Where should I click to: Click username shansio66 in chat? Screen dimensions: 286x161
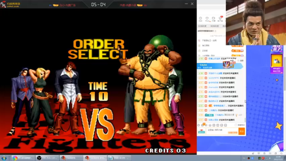[213, 87]
